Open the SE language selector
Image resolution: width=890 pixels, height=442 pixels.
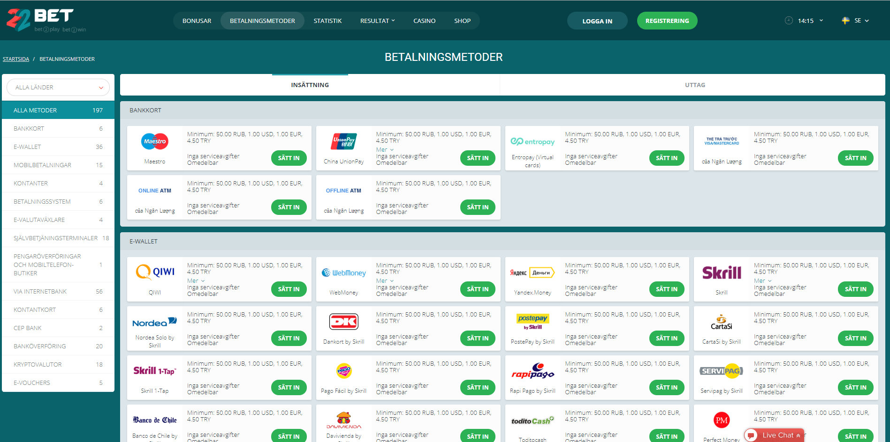point(856,21)
